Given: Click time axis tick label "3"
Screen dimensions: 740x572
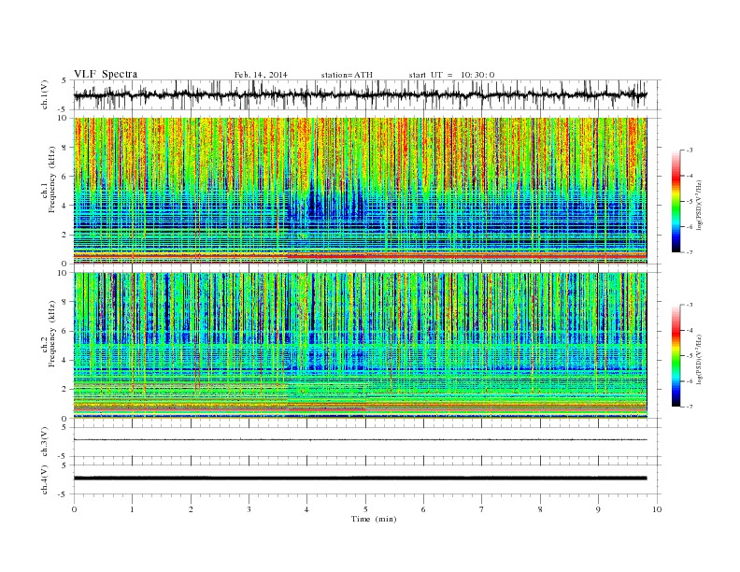Looking at the screenshot, I should 249,509.
